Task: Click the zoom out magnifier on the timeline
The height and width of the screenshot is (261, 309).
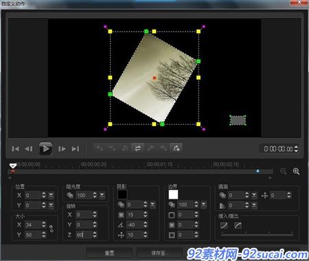Action: [x=284, y=171]
